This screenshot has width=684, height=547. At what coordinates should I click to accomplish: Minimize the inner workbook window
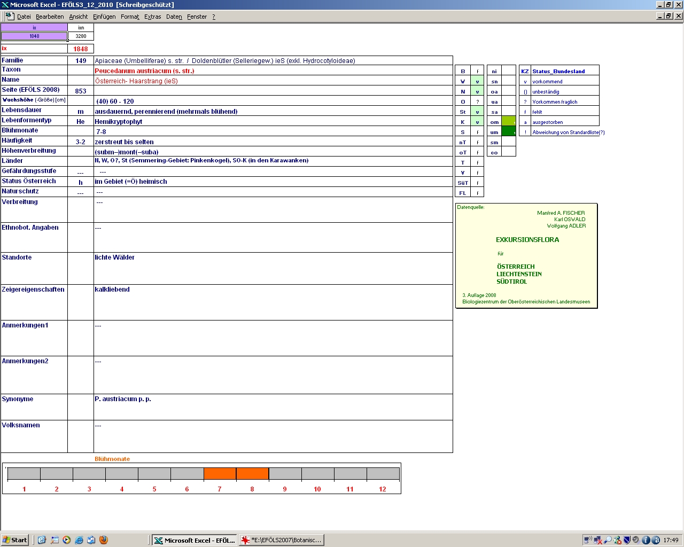660,16
